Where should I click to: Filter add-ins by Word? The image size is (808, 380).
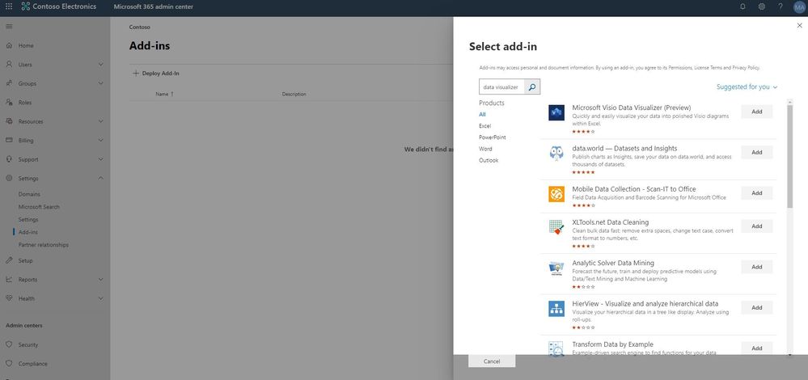(x=485, y=149)
